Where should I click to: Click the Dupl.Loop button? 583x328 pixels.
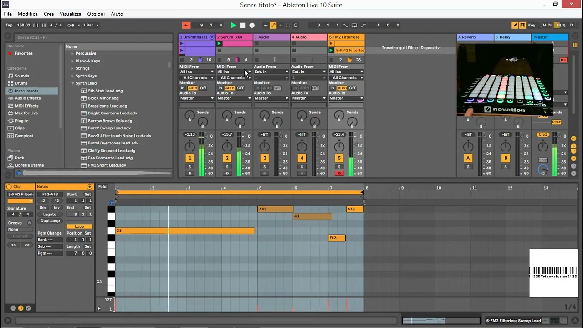point(50,221)
